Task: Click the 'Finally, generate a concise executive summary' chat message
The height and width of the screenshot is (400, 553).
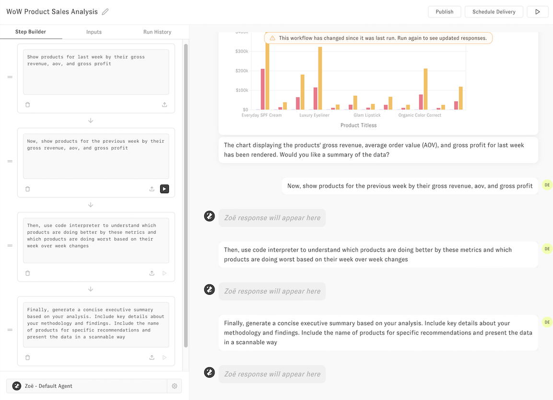Action: (x=378, y=333)
